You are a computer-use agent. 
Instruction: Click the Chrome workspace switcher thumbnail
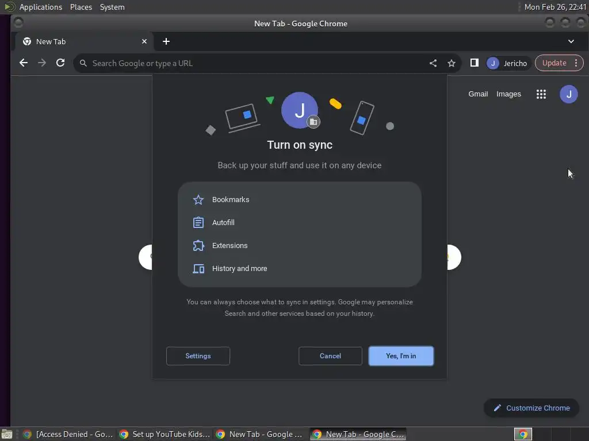coord(523,434)
